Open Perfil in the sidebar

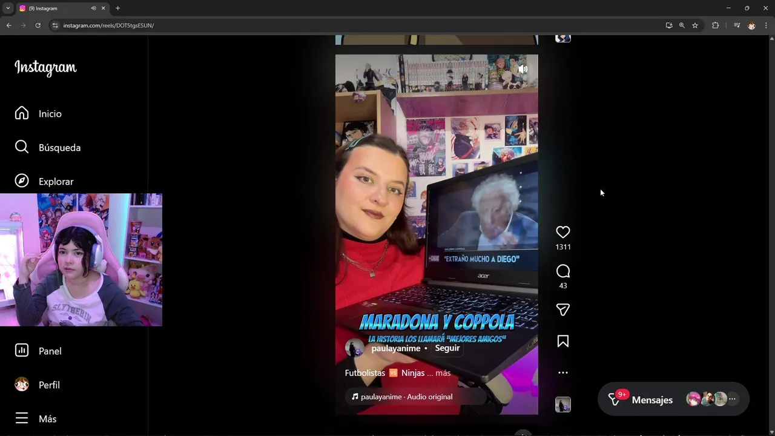[38, 385]
